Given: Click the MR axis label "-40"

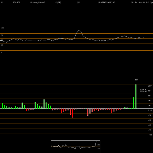Looking at the screenshot, I should [x=149, y=120].
